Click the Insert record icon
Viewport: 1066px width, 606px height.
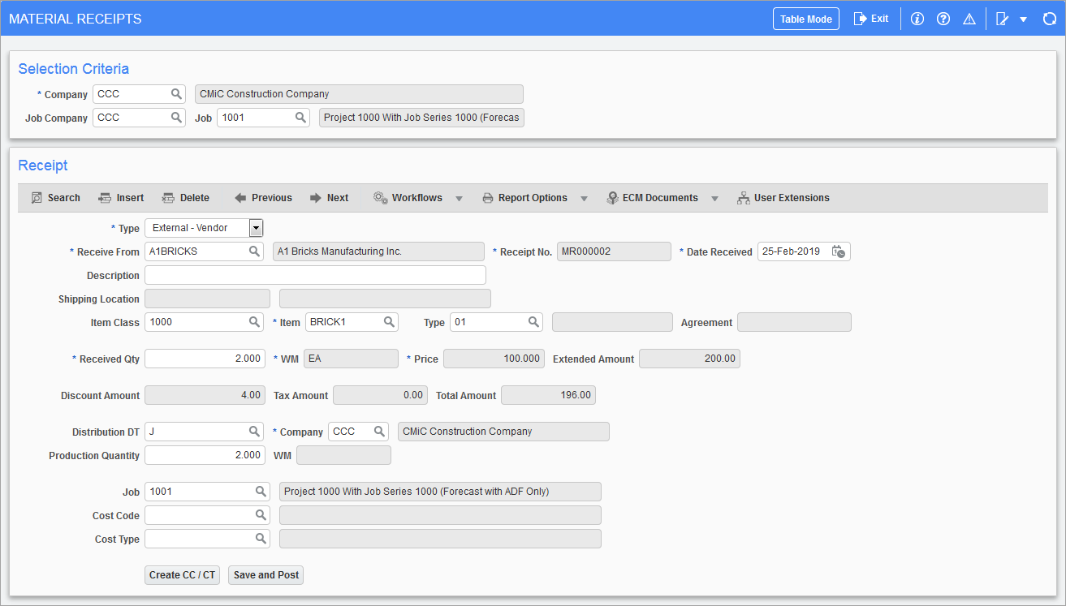(120, 197)
